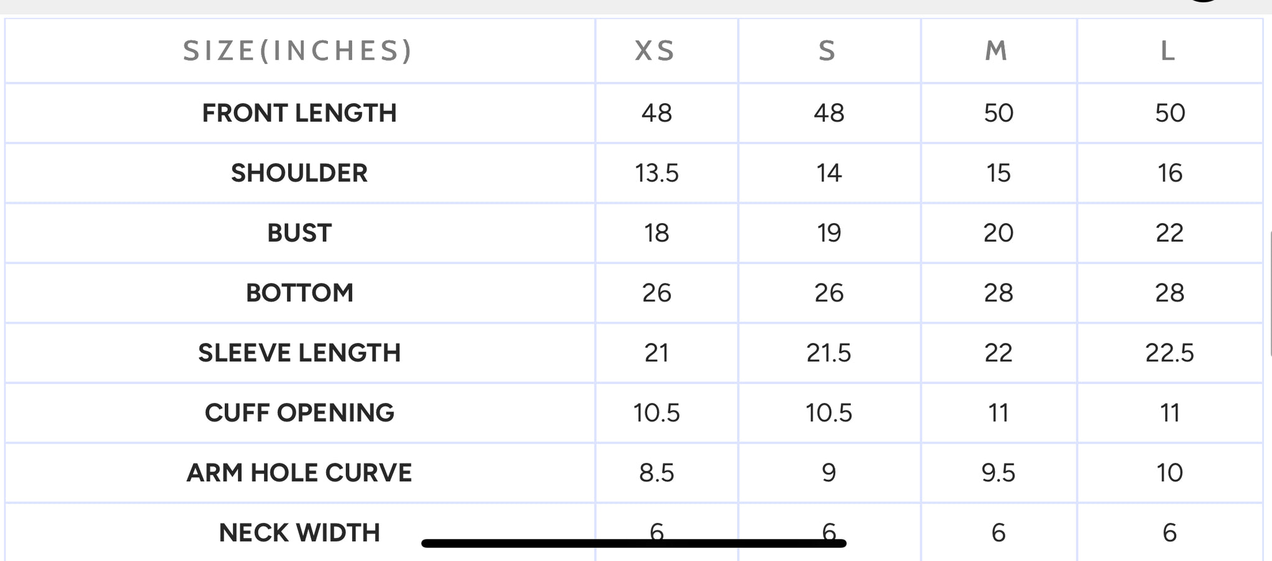Click the 21.5 sleeve length value
Image resolution: width=1272 pixels, height=561 pixels.
pyautogui.click(x=829, y=353)
